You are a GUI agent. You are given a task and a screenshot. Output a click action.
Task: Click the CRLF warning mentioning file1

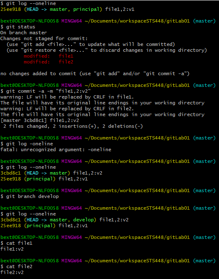click(67, 97)
